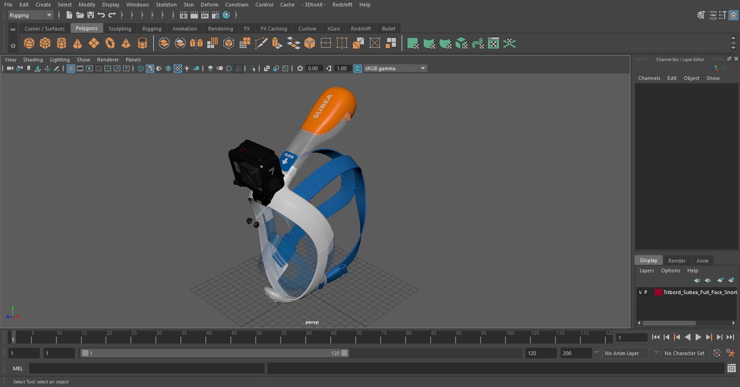The image size is (740, 387).
Task: Toggle the resolution gate display
Action: (x=89, y=68)
